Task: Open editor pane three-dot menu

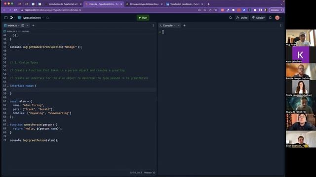Action: pos(153,26)
